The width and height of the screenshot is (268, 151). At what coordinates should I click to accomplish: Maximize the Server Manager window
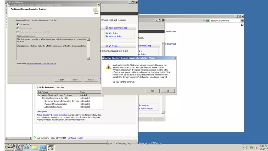click(133, 2)
